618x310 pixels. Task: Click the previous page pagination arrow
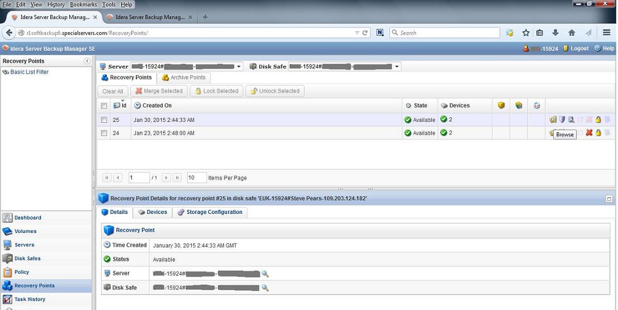point(117,178)
